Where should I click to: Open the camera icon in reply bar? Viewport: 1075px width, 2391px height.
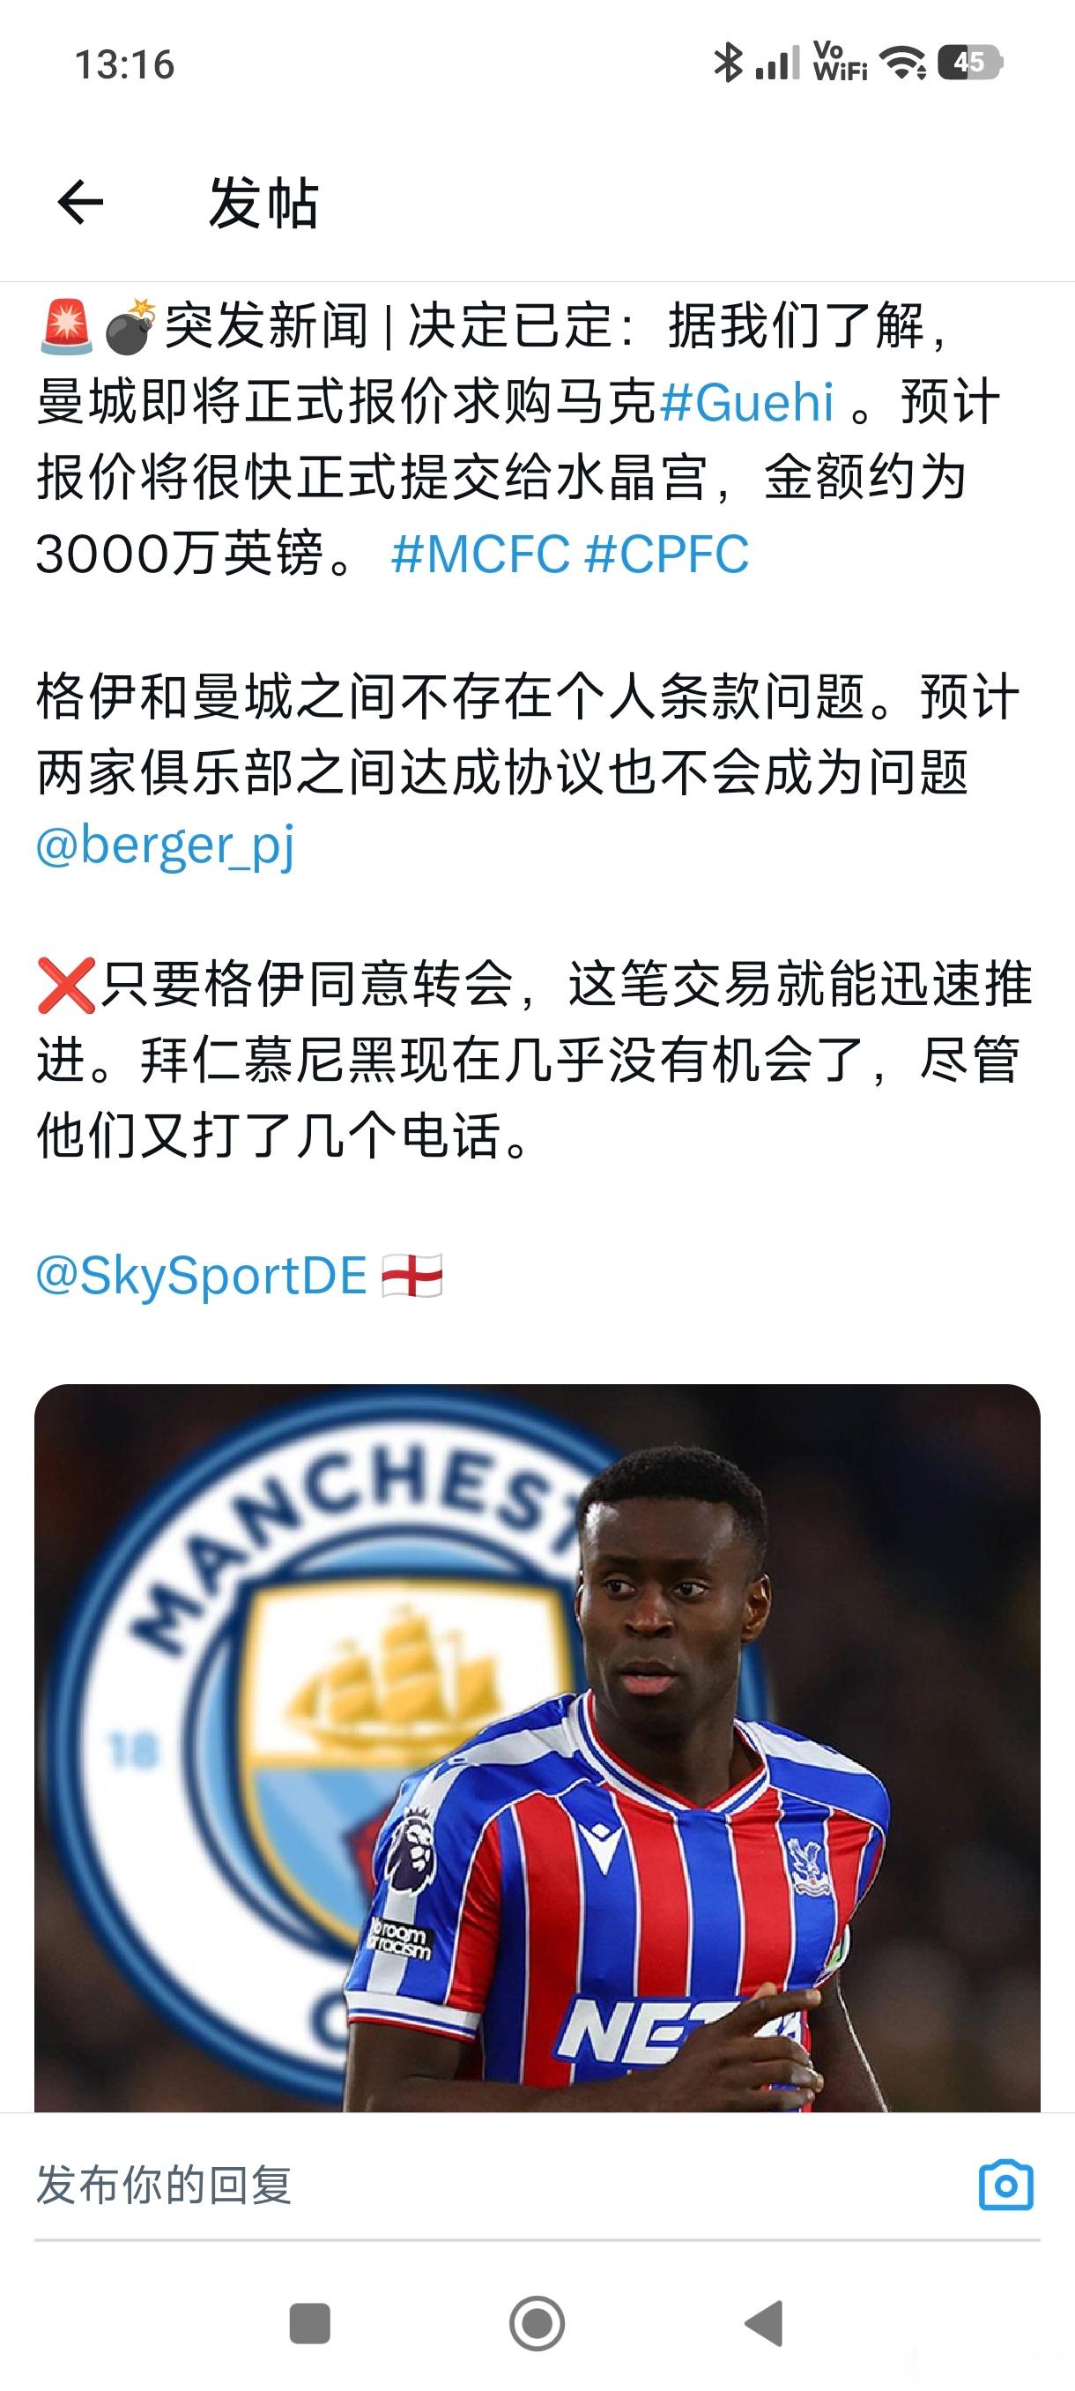(1006, 2185)
